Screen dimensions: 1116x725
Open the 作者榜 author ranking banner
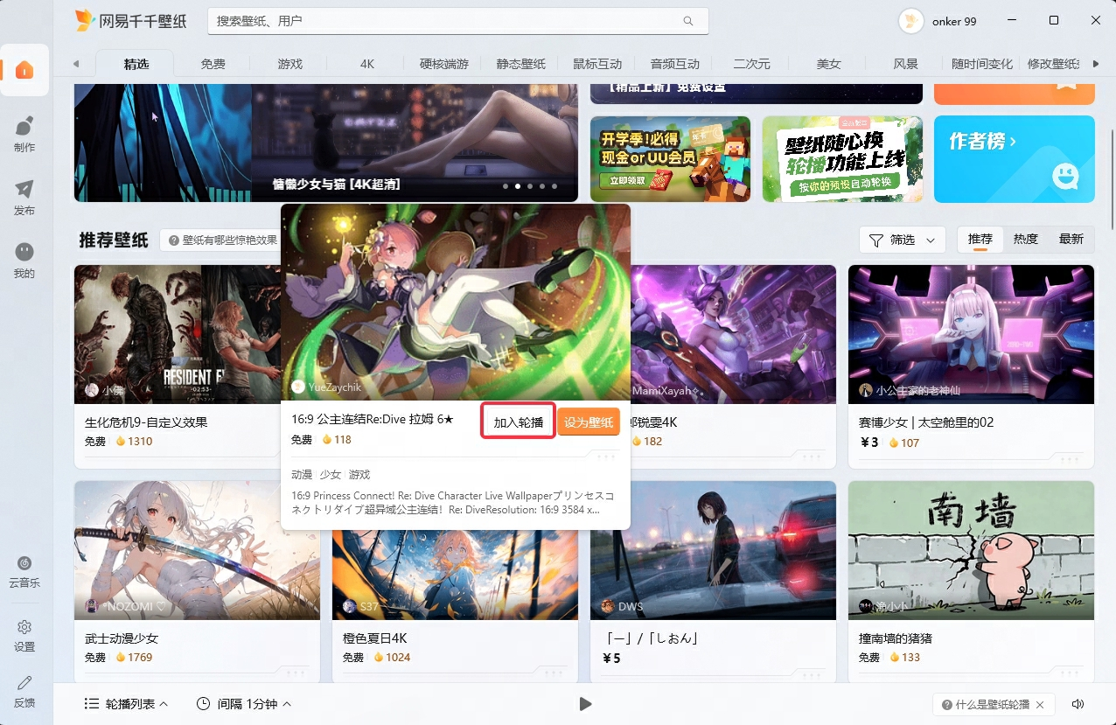click(x=1015, y=159)
